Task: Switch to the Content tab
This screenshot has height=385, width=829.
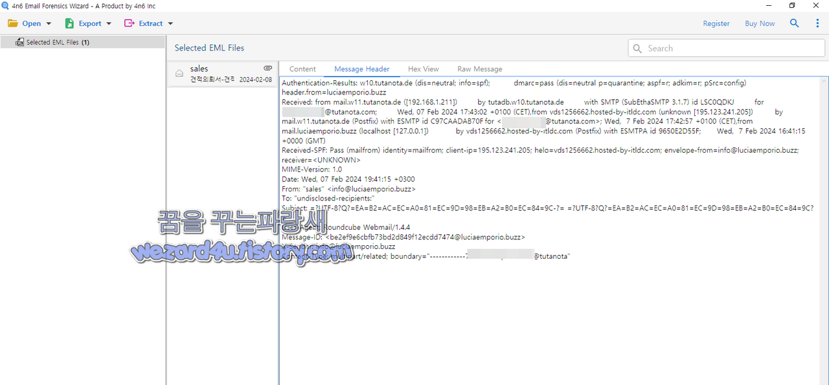Action: [302, 69]
